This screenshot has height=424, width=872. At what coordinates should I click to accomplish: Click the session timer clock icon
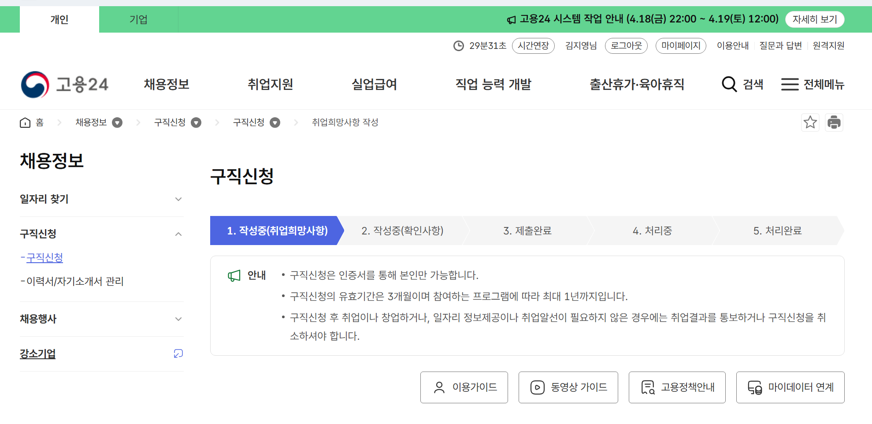459,46
